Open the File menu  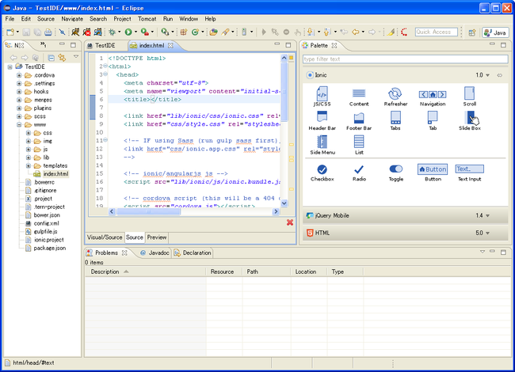[x=10, y=19]
